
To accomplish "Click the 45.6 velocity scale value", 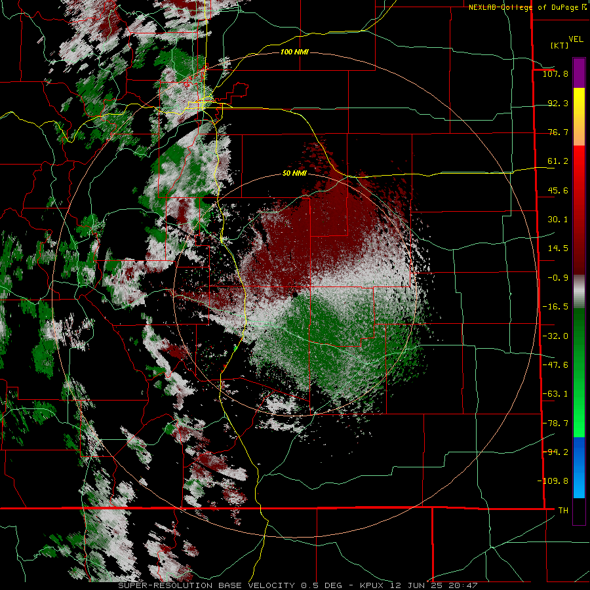I will coord(558,190).
